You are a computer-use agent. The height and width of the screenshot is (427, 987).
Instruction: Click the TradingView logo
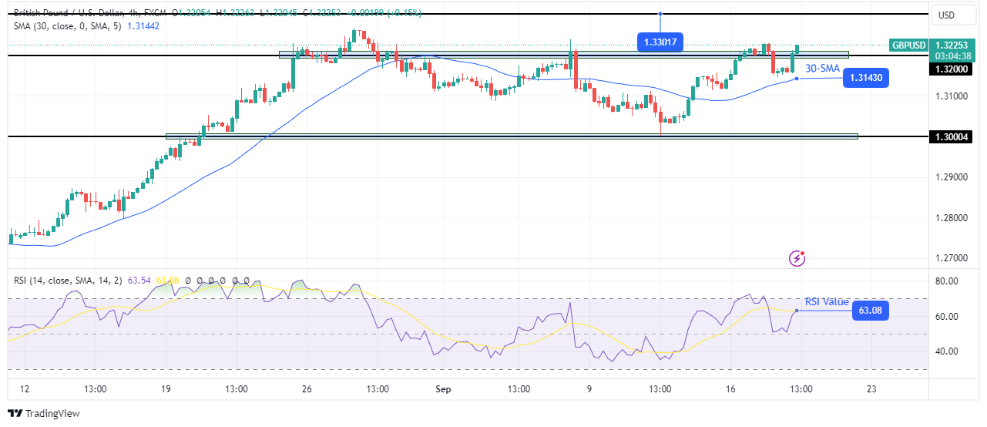(x=44, y=414)
